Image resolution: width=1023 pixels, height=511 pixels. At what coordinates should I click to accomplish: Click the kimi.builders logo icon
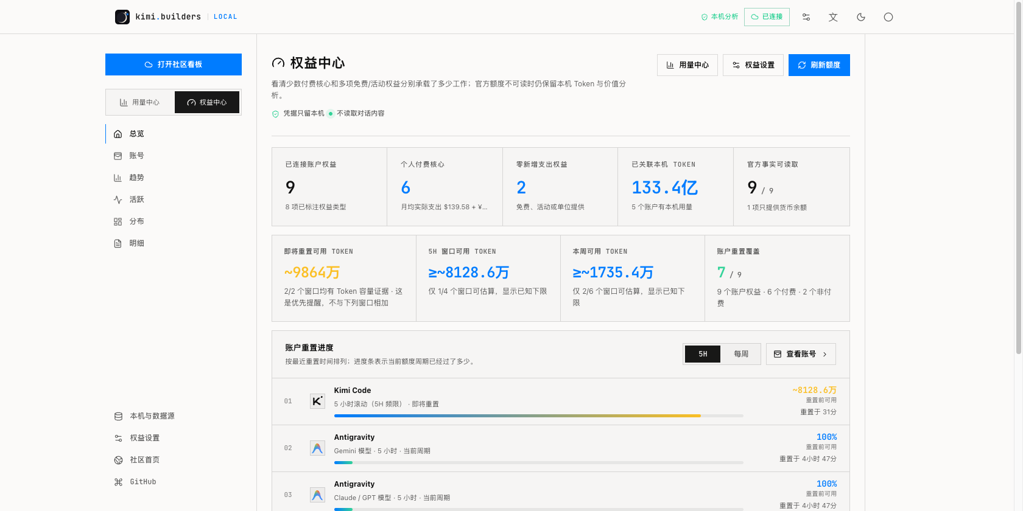point(122,17)
